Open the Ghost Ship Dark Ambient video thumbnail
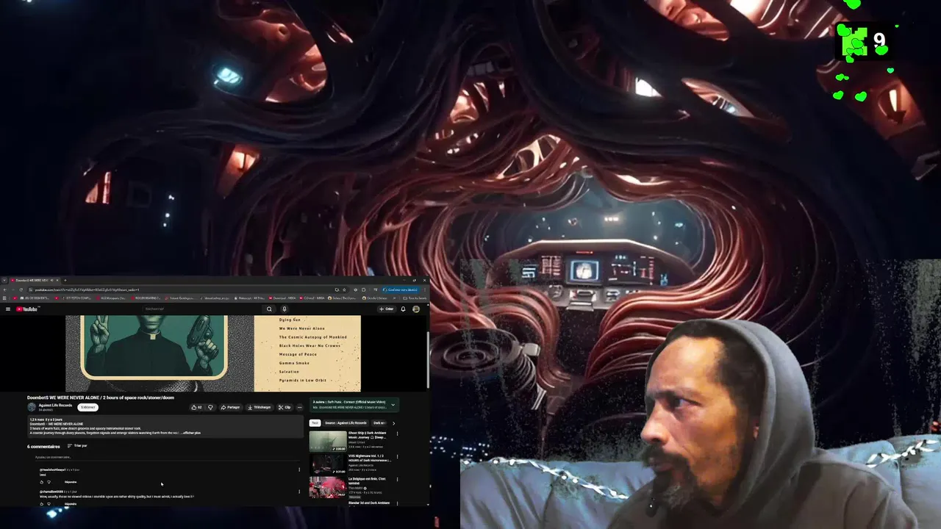This screenshot has width=941, height=529. coord(328,441)
